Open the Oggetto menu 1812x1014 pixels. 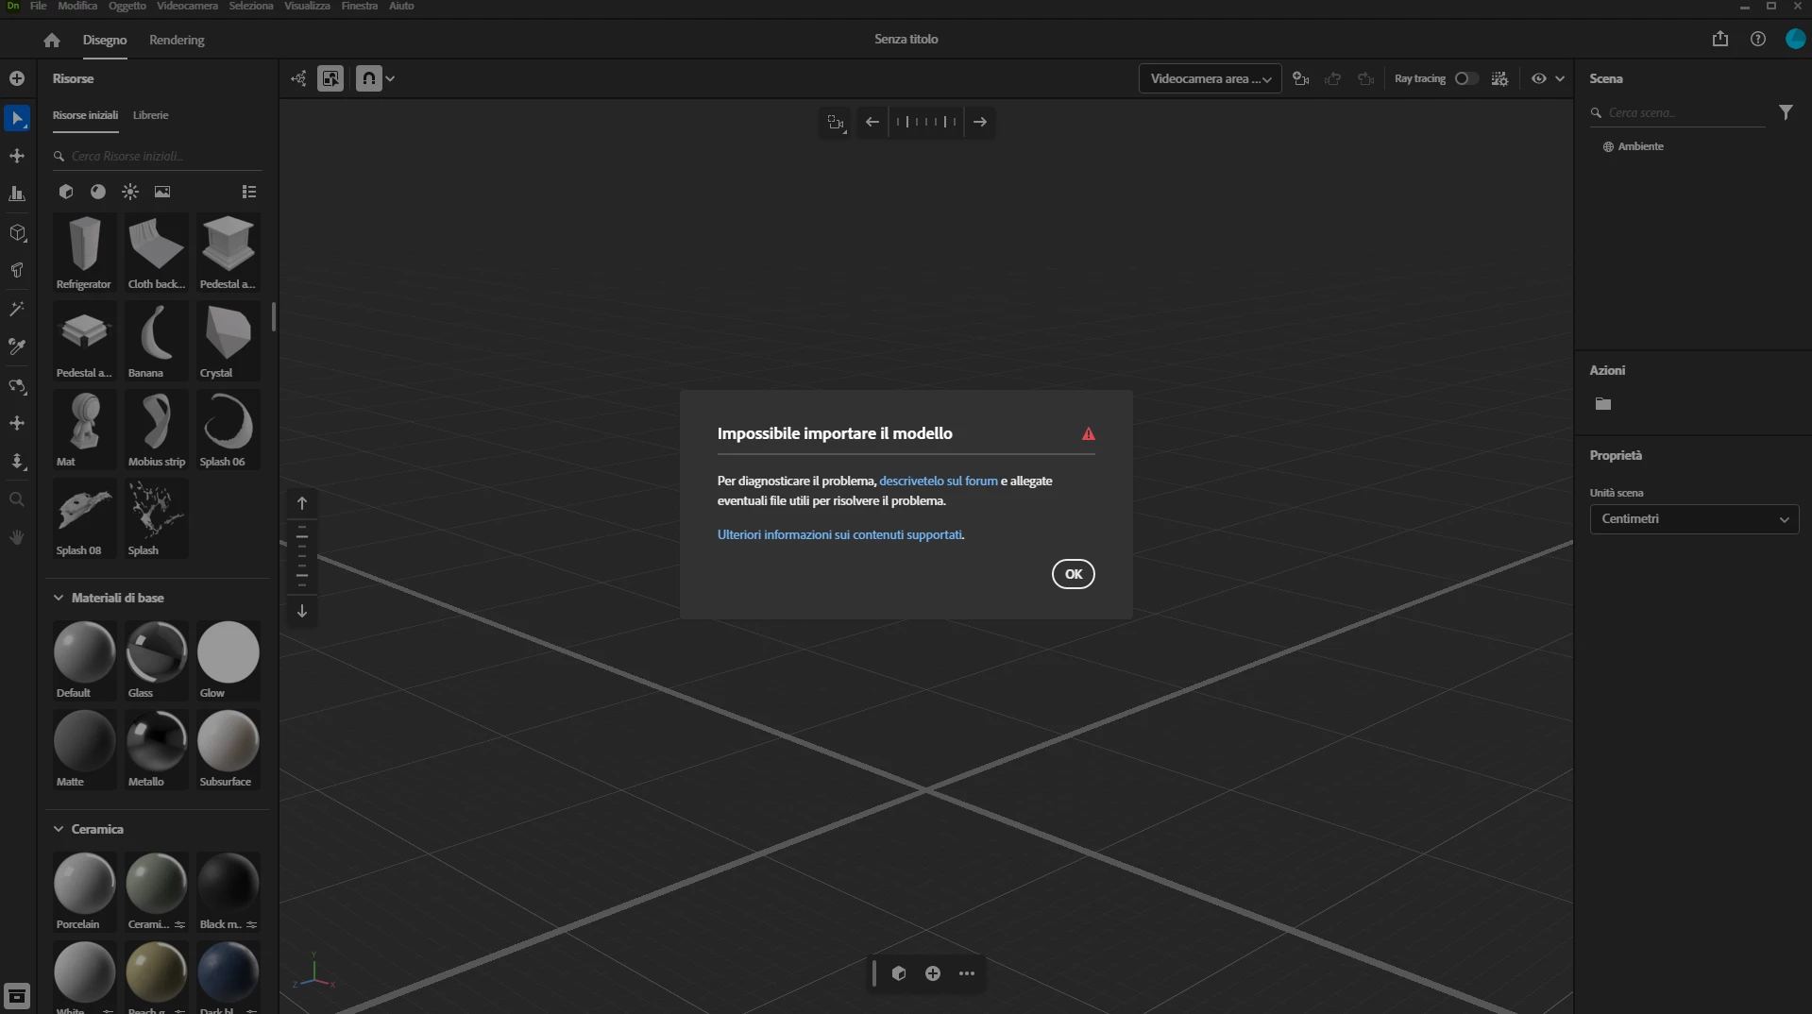pyautogui.click(x=127, y=6)
